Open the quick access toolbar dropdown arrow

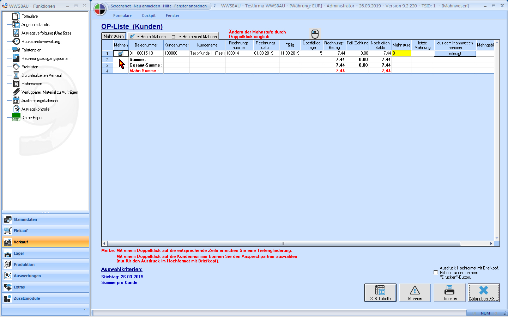pyautogui.click(x=214, y=6)
